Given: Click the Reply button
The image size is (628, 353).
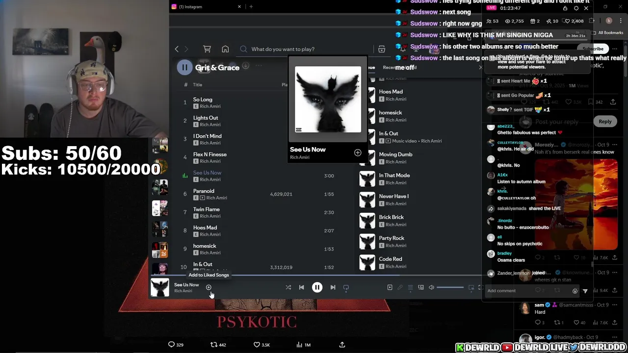Looking at the screenshot, I should coord(605,122).
